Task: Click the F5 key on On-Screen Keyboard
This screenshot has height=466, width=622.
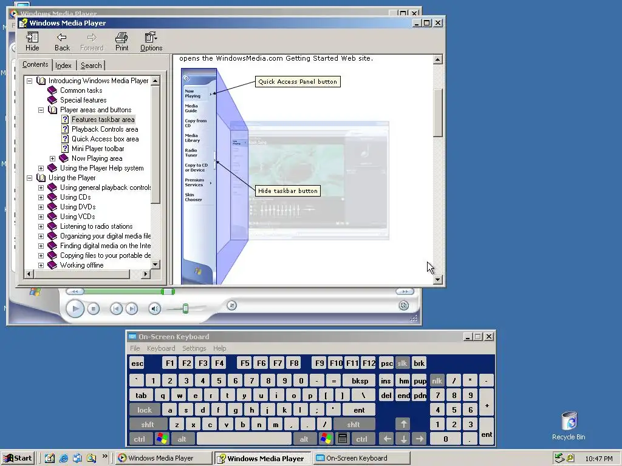Action: point(245,363)
